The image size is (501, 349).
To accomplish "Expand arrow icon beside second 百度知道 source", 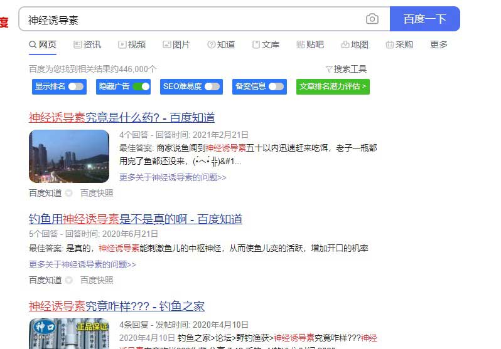I will (x=68, y=280).
